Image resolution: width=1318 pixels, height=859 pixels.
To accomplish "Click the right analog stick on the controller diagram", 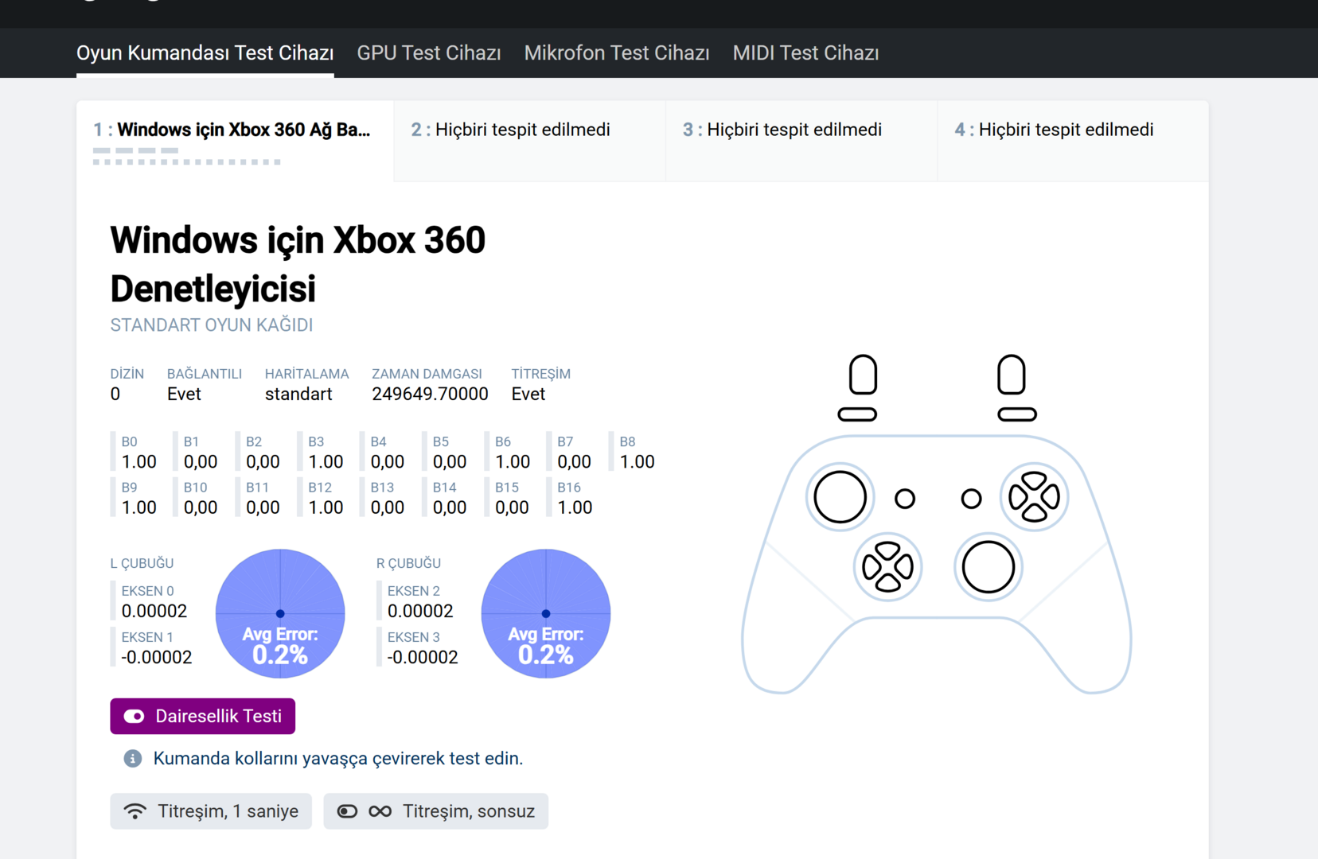I will click(988, 567).
